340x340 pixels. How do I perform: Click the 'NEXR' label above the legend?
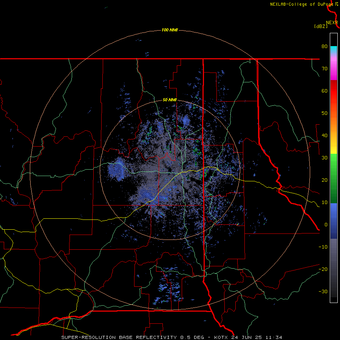[x=332, y=23]
